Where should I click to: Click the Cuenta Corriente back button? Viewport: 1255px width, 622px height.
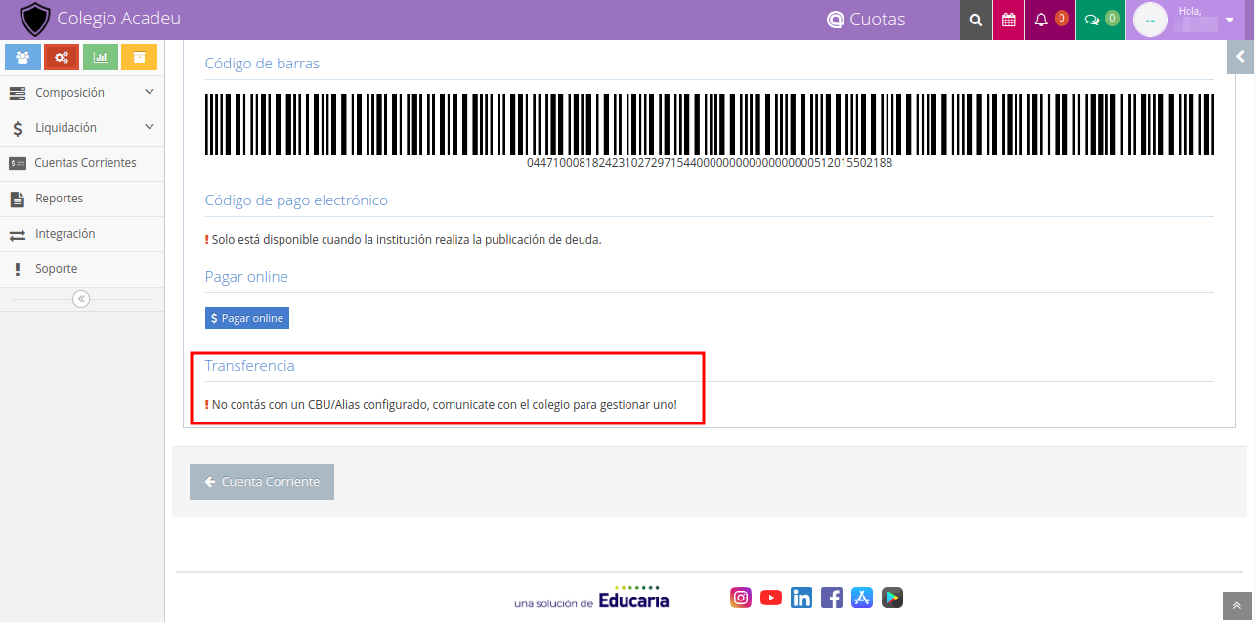pos(262,482)
